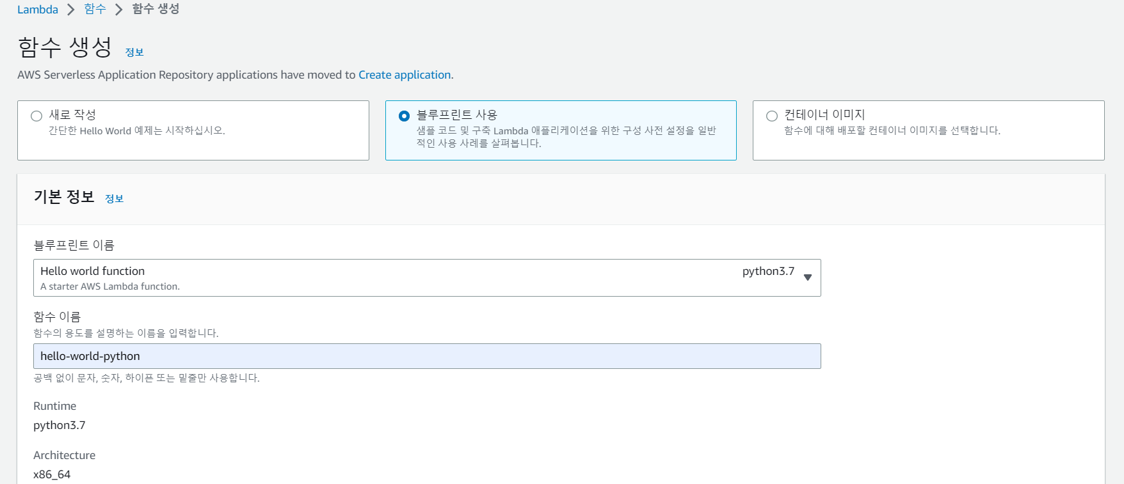Image resolution: width=1124 pixels, height=484 pixels.
Task: Select the 새로 작성 radio option
Action: pos(36,116)
